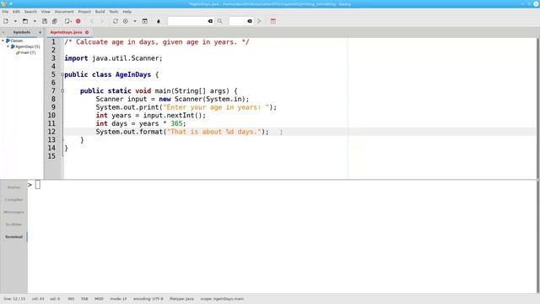Viewport: 540px width, 304px height.
Task: Build the file with gear icon
Action: click(x=126, y=21)
